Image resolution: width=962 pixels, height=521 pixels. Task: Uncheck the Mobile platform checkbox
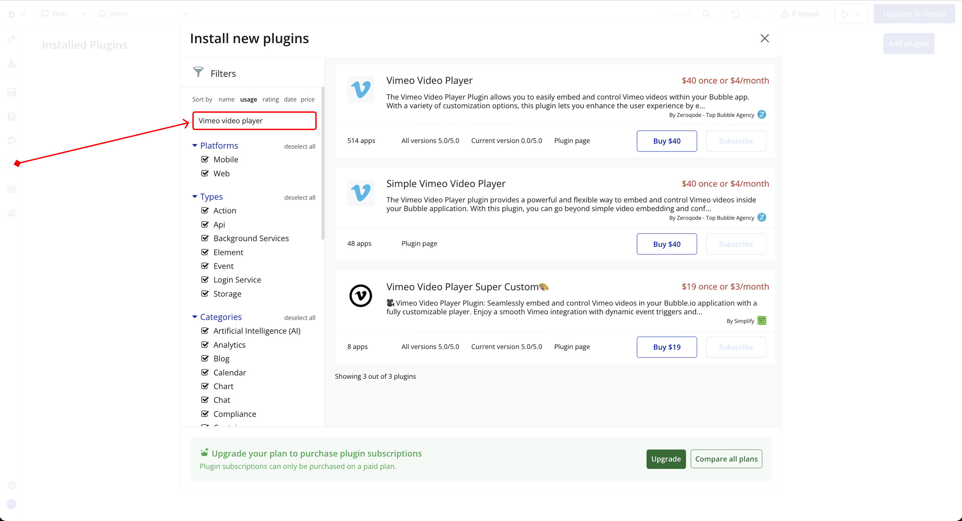(x=205, y=159)
